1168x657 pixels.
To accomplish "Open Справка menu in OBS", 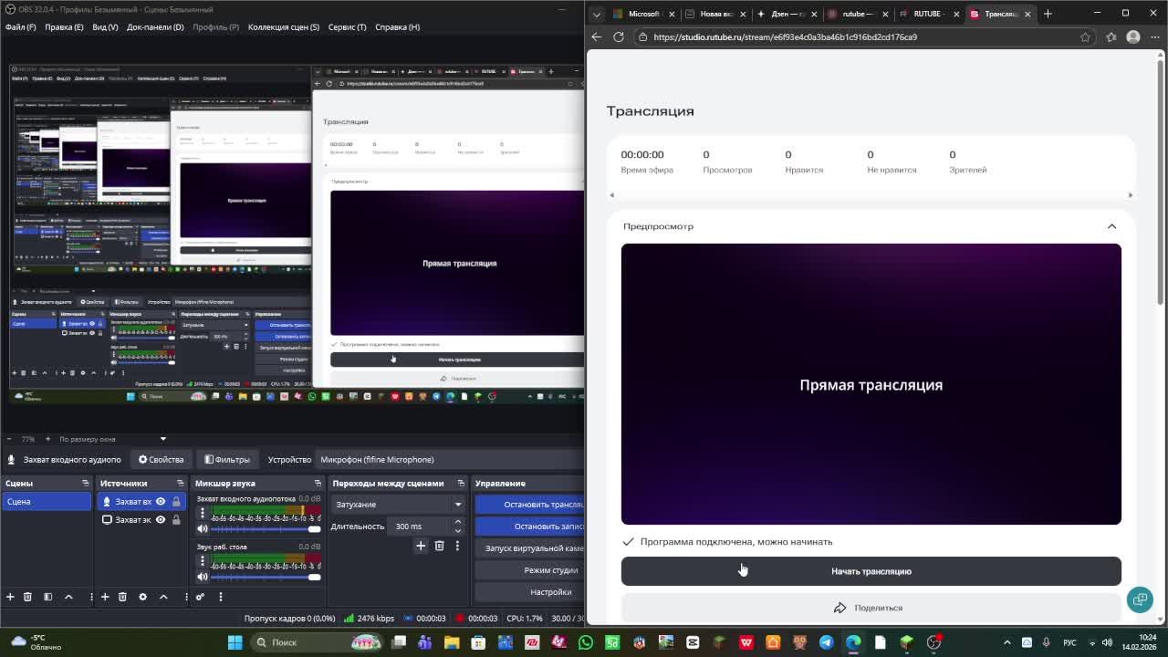I will [x=397, y=27].
